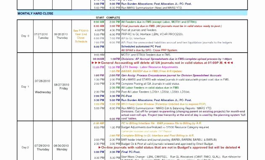Screen dimensions: 265x160
Task: Click 'PRP-RC to GL Interface' entry
Action: click(152, 35)
